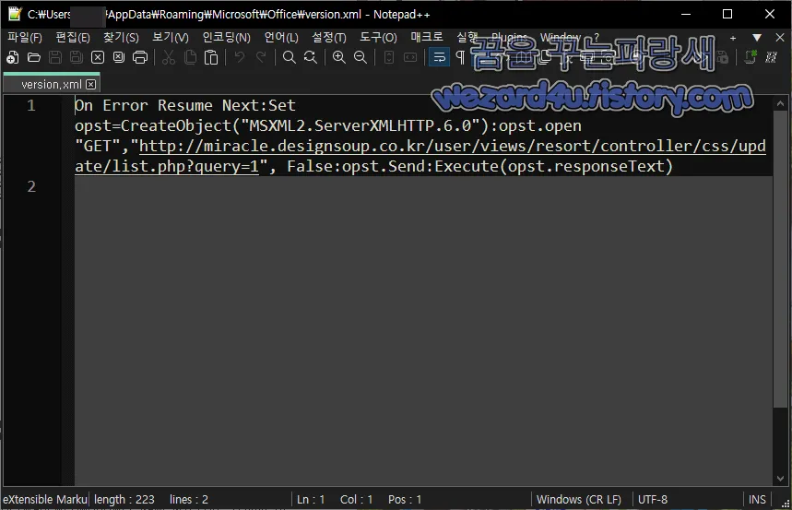Click 'Col : 1' in the status bar
The height and width of the screenshot is (510, 792).
(x=356, y=499)
